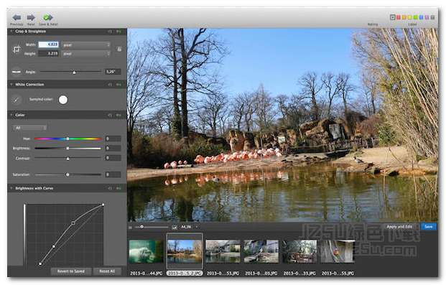Apply the yellow color label

pyautogui.click(x=410, y=17)
